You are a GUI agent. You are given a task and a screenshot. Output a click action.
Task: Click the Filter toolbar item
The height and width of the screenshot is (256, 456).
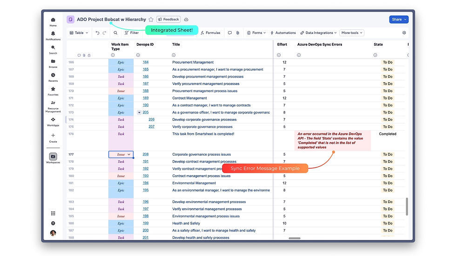click(x=132, y=33)
